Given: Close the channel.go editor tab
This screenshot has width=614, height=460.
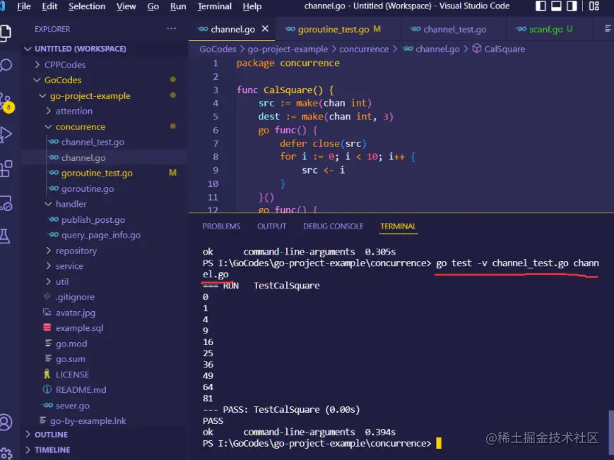Looking at the screenshot, I should tap(265, 29).
